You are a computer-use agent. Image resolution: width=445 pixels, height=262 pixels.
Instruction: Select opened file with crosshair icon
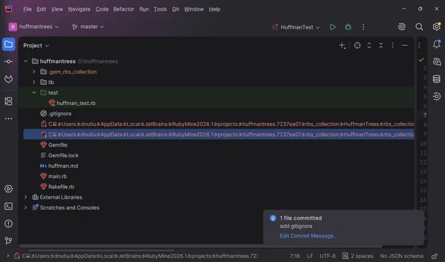357,45
